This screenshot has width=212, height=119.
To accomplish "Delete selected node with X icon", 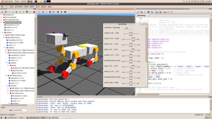I will pyautogui.click(x=16, y=12).
